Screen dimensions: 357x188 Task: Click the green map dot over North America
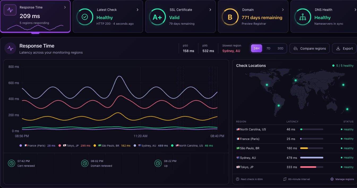(267, 85)
